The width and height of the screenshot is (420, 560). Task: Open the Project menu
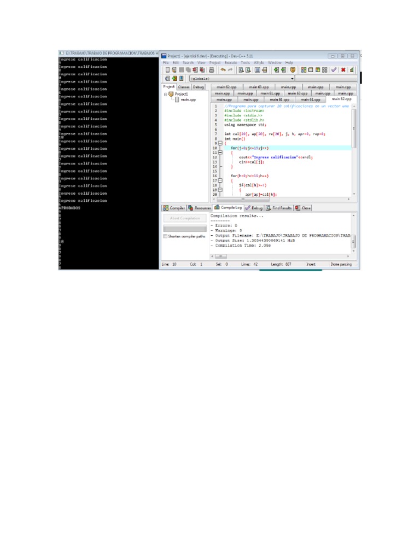tap(215, 62)
